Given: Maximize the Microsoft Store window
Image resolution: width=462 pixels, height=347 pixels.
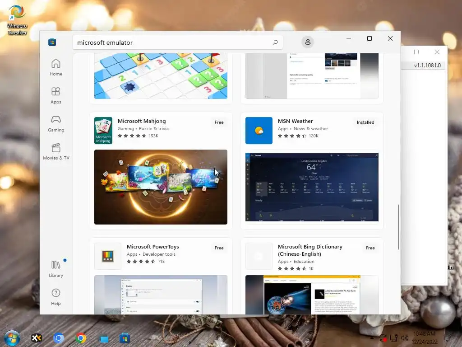Looking at the screenshot, I should click(x=370, y=38).
